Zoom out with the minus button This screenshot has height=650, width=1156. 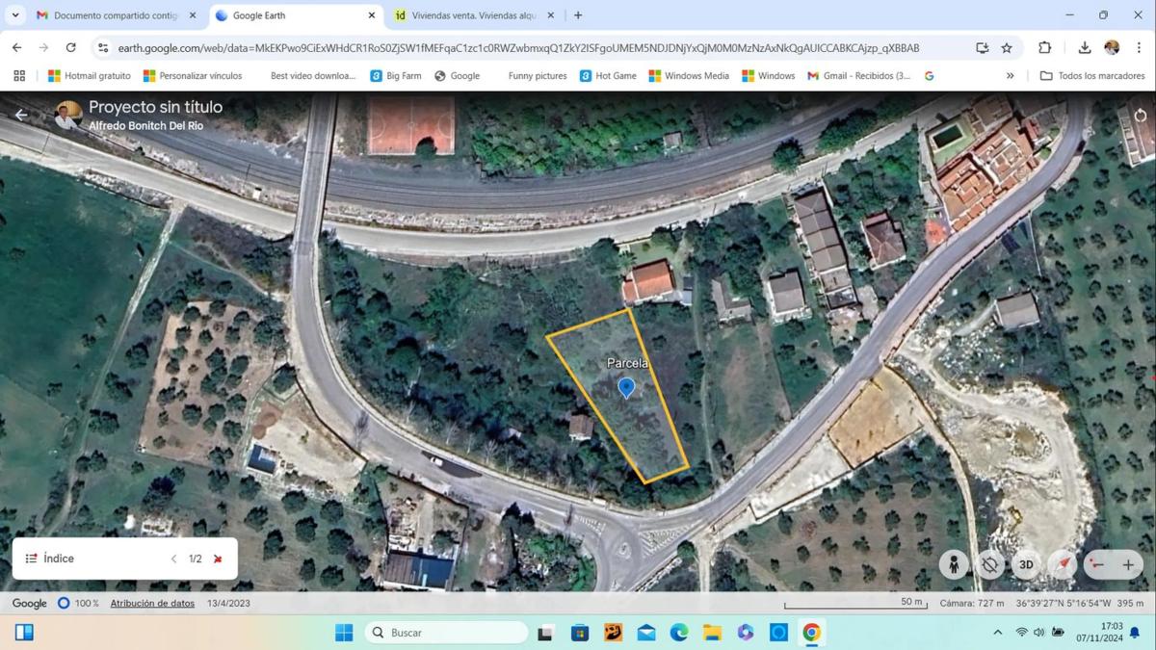[1096, 564]
